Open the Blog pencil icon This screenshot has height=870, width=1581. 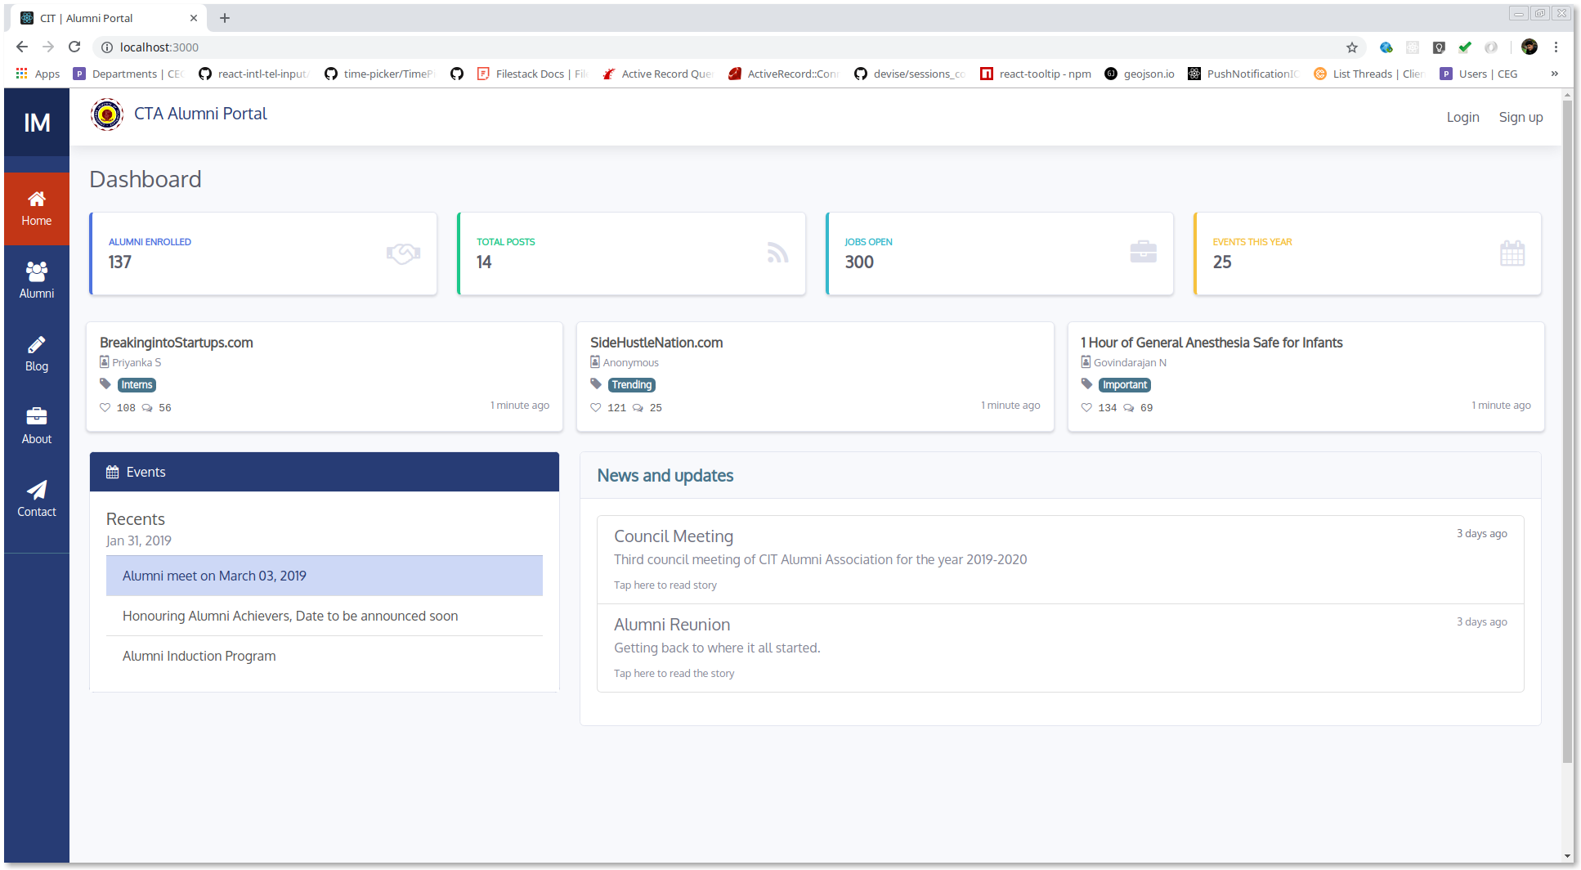(x=36, y=344)
